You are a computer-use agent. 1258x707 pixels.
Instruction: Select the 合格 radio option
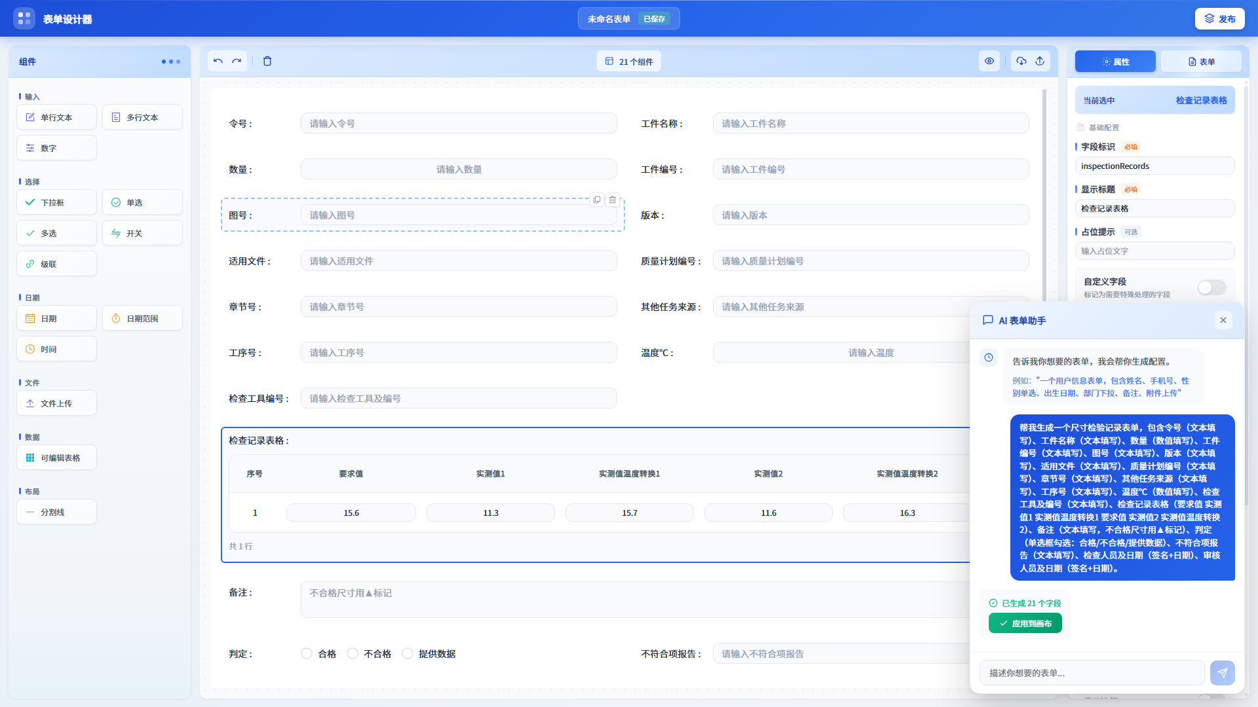[x=307, y=653]
